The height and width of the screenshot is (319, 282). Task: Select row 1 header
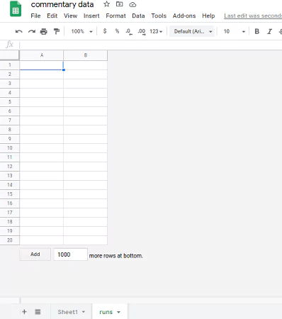click(x=10, y=65)
